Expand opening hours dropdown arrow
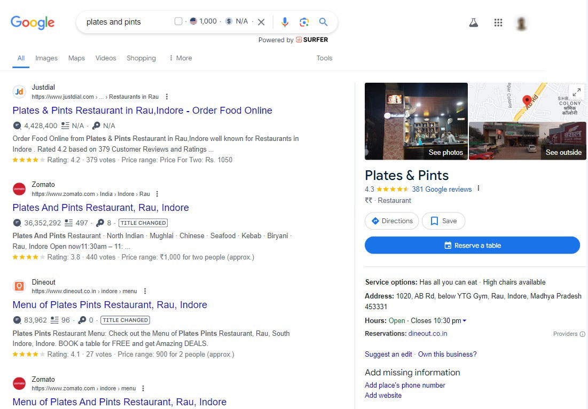Screen dimensions: 588x409 [465, 321]
